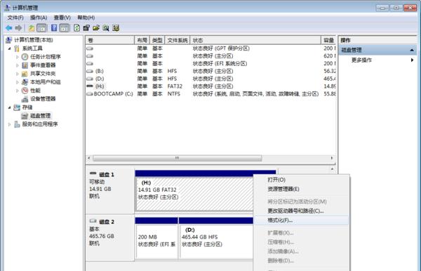This screenshot has height=271, width=421.
Task: Expand the 本地用户和组 node arrow
Action: pyautogui.click(x=17, y=82)
